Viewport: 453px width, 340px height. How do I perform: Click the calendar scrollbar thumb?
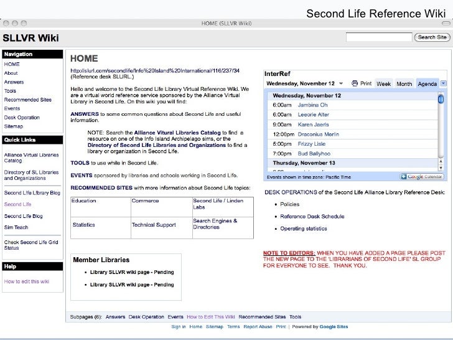pos(441,99)
